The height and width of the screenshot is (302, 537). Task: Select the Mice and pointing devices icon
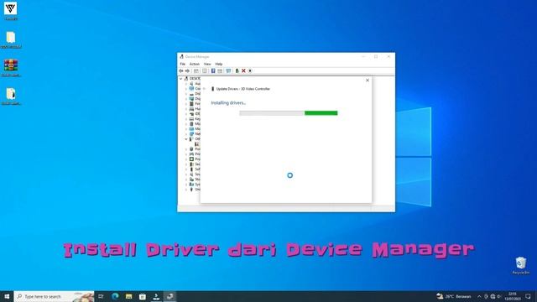192,124
